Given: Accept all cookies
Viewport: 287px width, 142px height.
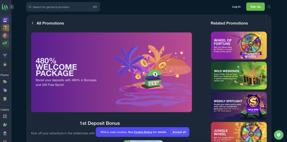Looking at the screenshot, I should click(x=179, y=132).
